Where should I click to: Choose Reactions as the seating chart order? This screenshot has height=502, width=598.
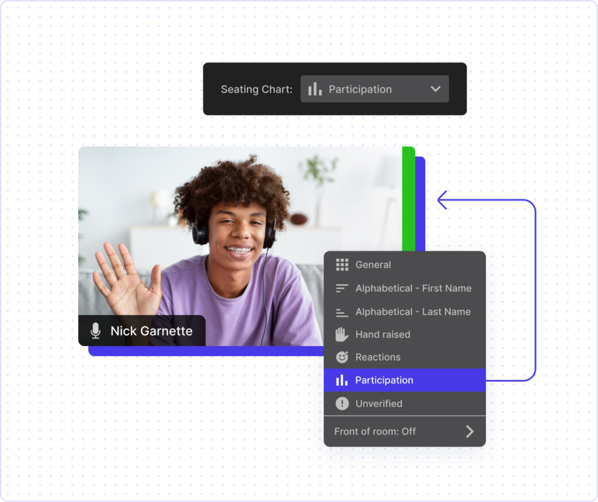click(377, 357)
